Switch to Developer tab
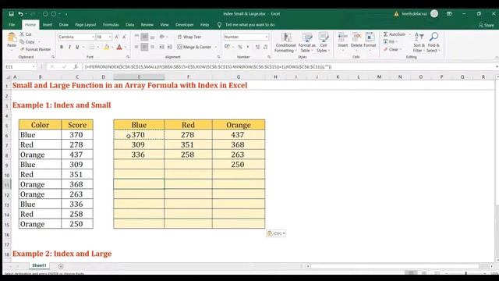This screenshot has height=281, width=499. click(x=185, y=24)
